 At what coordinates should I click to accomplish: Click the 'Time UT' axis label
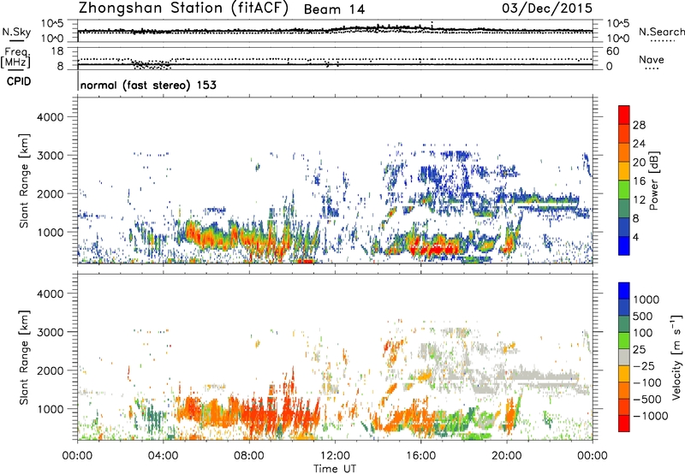tap(335, 469)
